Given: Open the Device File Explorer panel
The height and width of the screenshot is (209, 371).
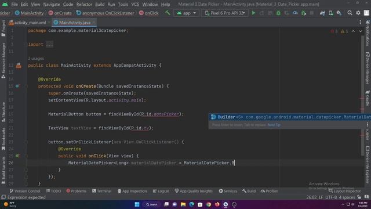Looking at the screenshot, I should [368, 165].
